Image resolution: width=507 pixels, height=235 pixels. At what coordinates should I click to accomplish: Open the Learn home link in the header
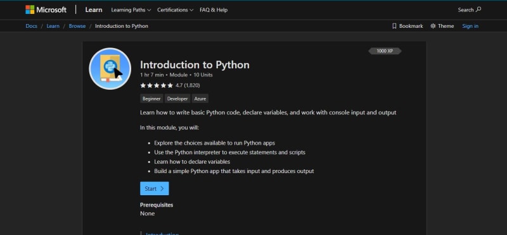coord(94,9)
